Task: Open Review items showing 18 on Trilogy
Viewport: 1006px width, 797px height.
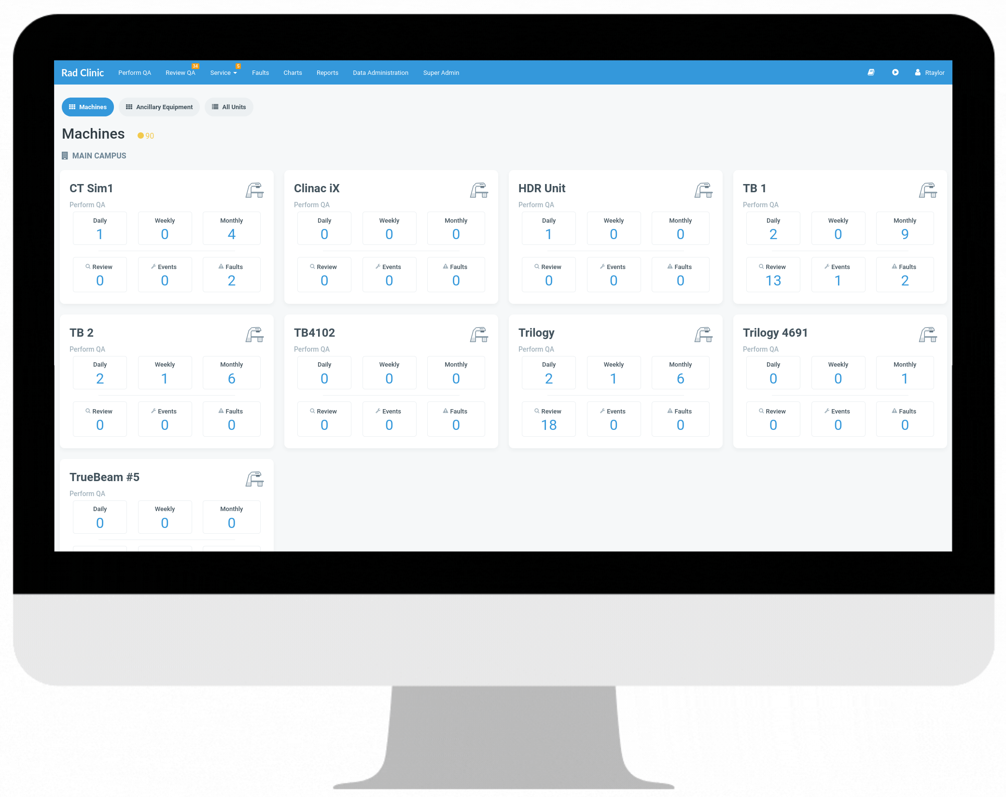Action: (549, 419)
